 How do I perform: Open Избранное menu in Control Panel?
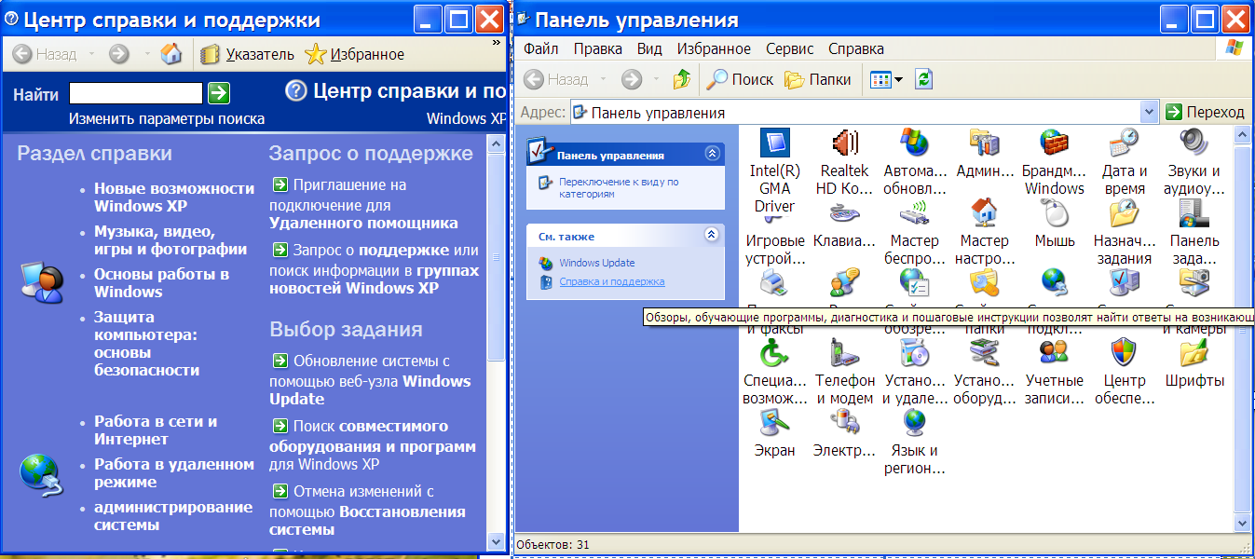tap(714, 48)
